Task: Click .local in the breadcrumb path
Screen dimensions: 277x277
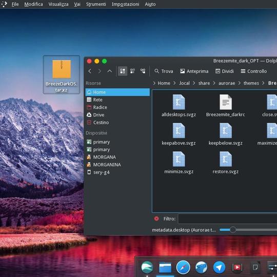Action: (x=184, y=83)
